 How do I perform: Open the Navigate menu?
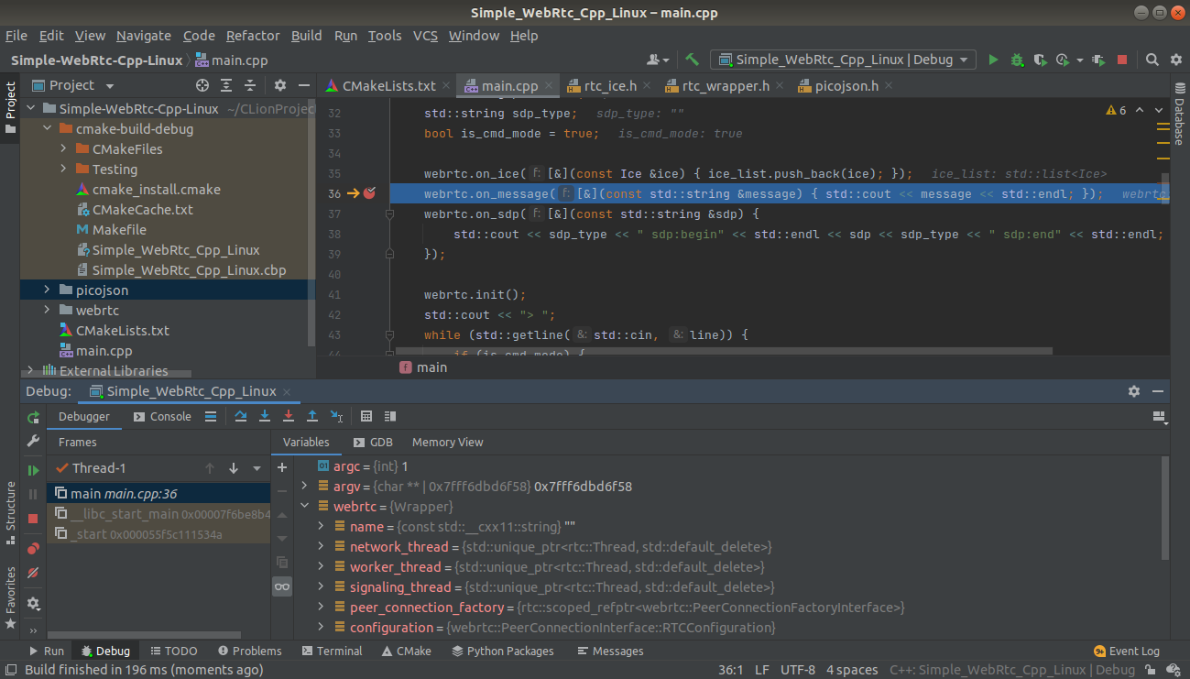144,36
